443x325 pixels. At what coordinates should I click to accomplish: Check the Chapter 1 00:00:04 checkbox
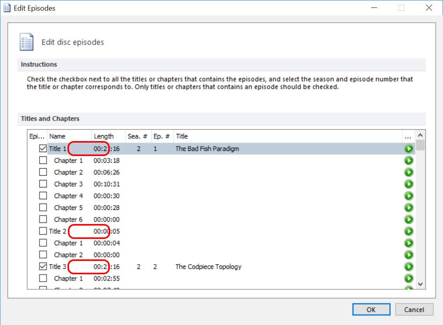(43, 243)
